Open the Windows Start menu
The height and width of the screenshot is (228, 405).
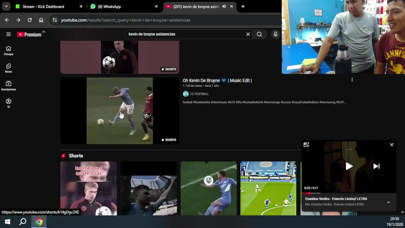click(x=8, y=222)
